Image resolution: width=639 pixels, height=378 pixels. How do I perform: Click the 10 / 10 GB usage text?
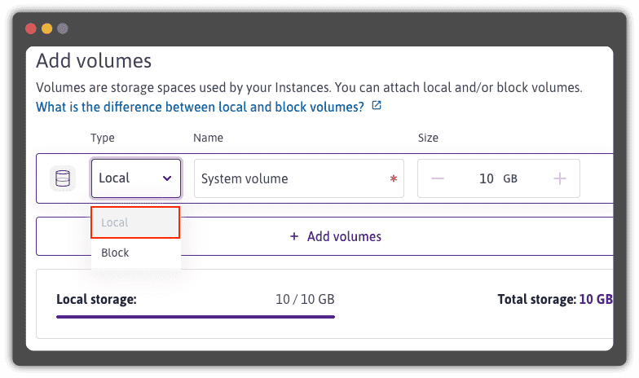(x=305, y=300)
